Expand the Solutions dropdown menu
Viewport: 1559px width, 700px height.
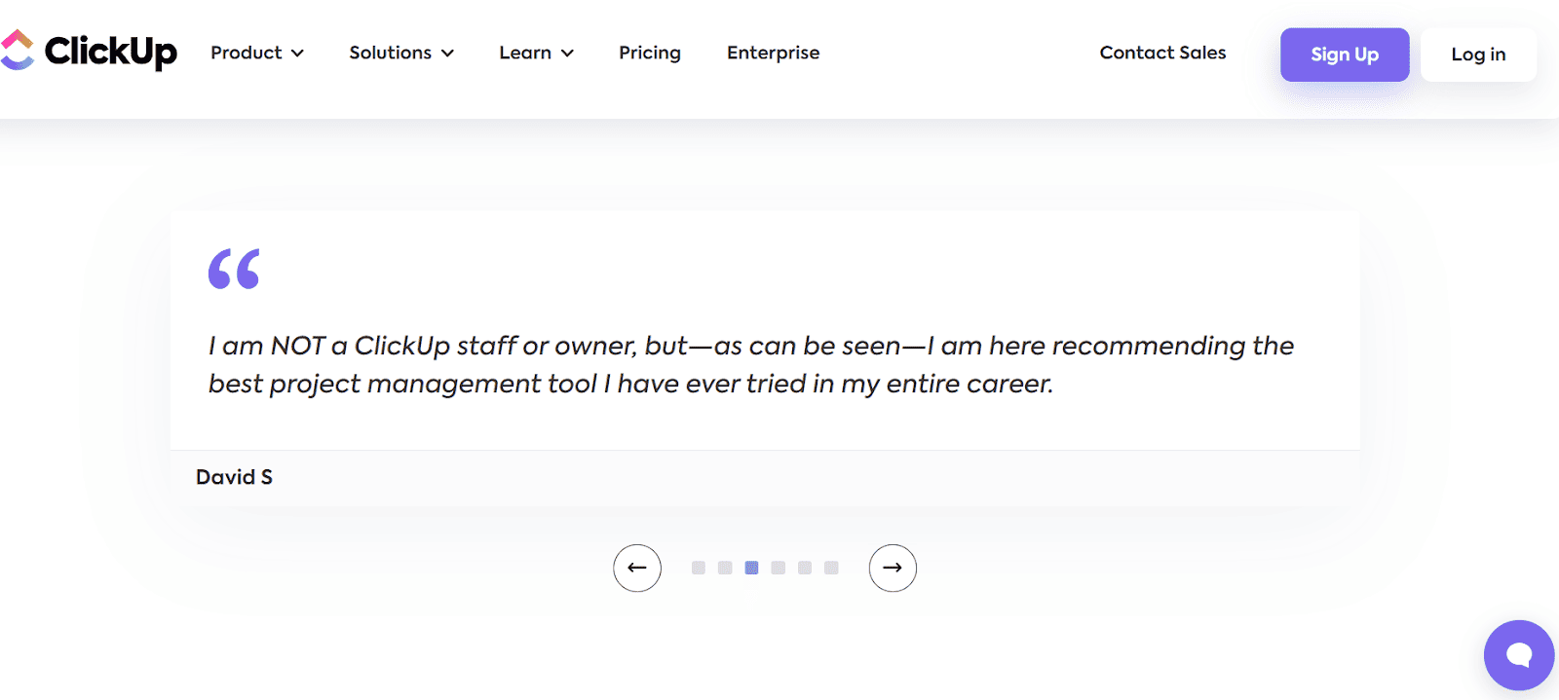pyautogui.click(x=401, y=53)
